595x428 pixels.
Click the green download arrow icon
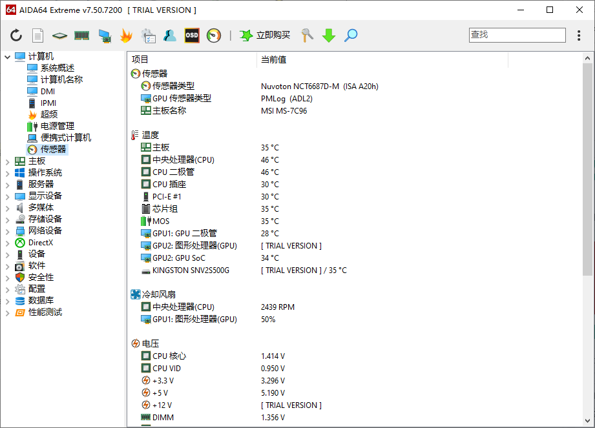[x=329, y=36]
